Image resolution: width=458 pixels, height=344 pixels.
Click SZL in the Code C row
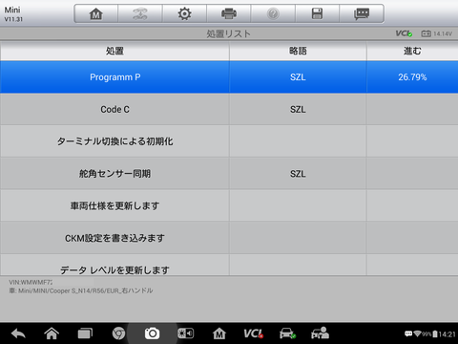tap(298, 110)
